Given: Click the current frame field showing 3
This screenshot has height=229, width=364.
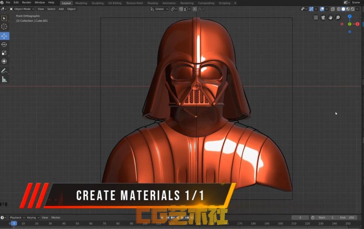Looking at the screenshot, I should [x=300, y=218].
